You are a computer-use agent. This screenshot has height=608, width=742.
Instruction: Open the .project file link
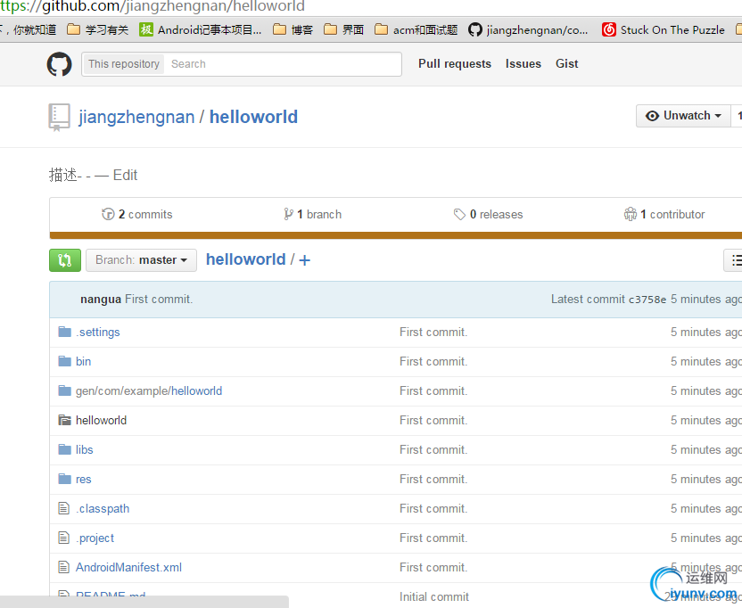point(95,538)
